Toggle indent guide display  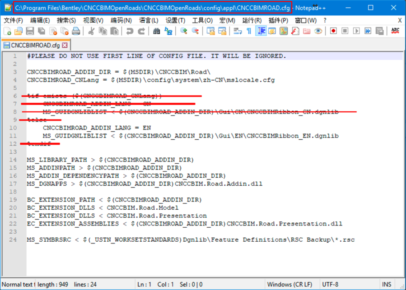261,31
